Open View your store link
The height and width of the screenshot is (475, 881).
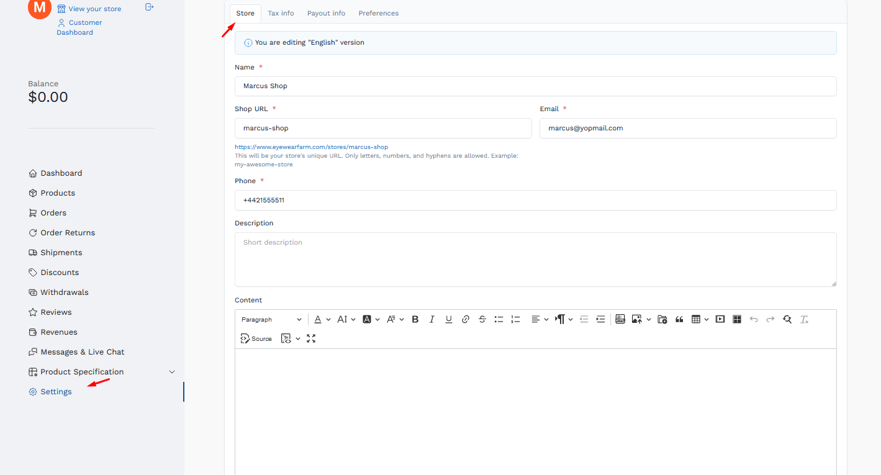click(89, 9)
